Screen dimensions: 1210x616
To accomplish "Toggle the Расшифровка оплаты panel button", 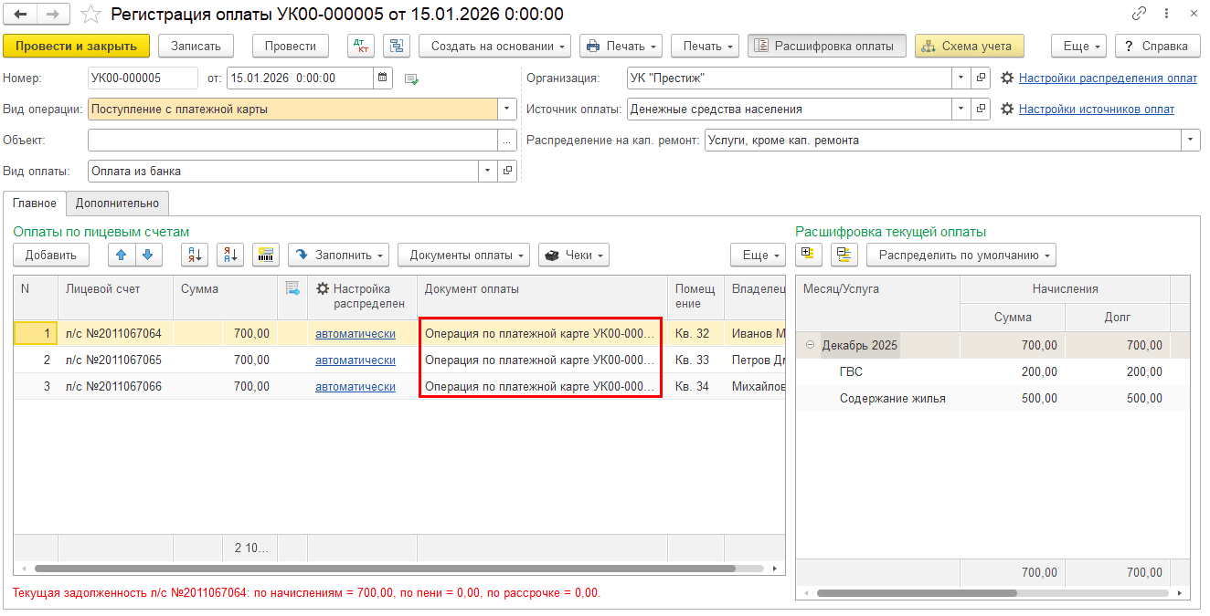I will [826, 46].
